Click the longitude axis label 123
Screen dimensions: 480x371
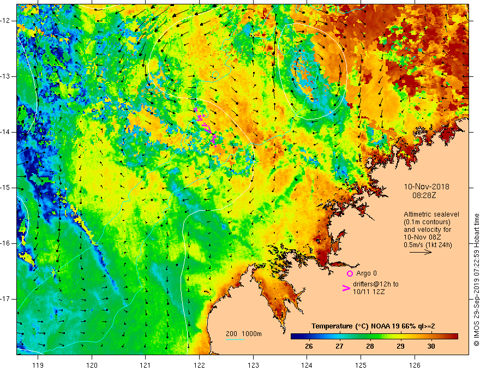(253, 365)
